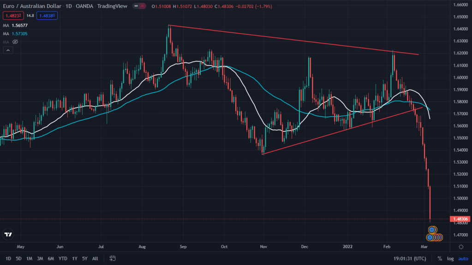This screenshot has height=265, width=472.
Task: Show the hidden MA indicator eye icon
Action: pyautogui.click(x=15, y=42)
